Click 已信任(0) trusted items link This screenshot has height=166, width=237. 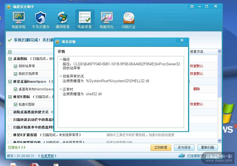[17, 147]
